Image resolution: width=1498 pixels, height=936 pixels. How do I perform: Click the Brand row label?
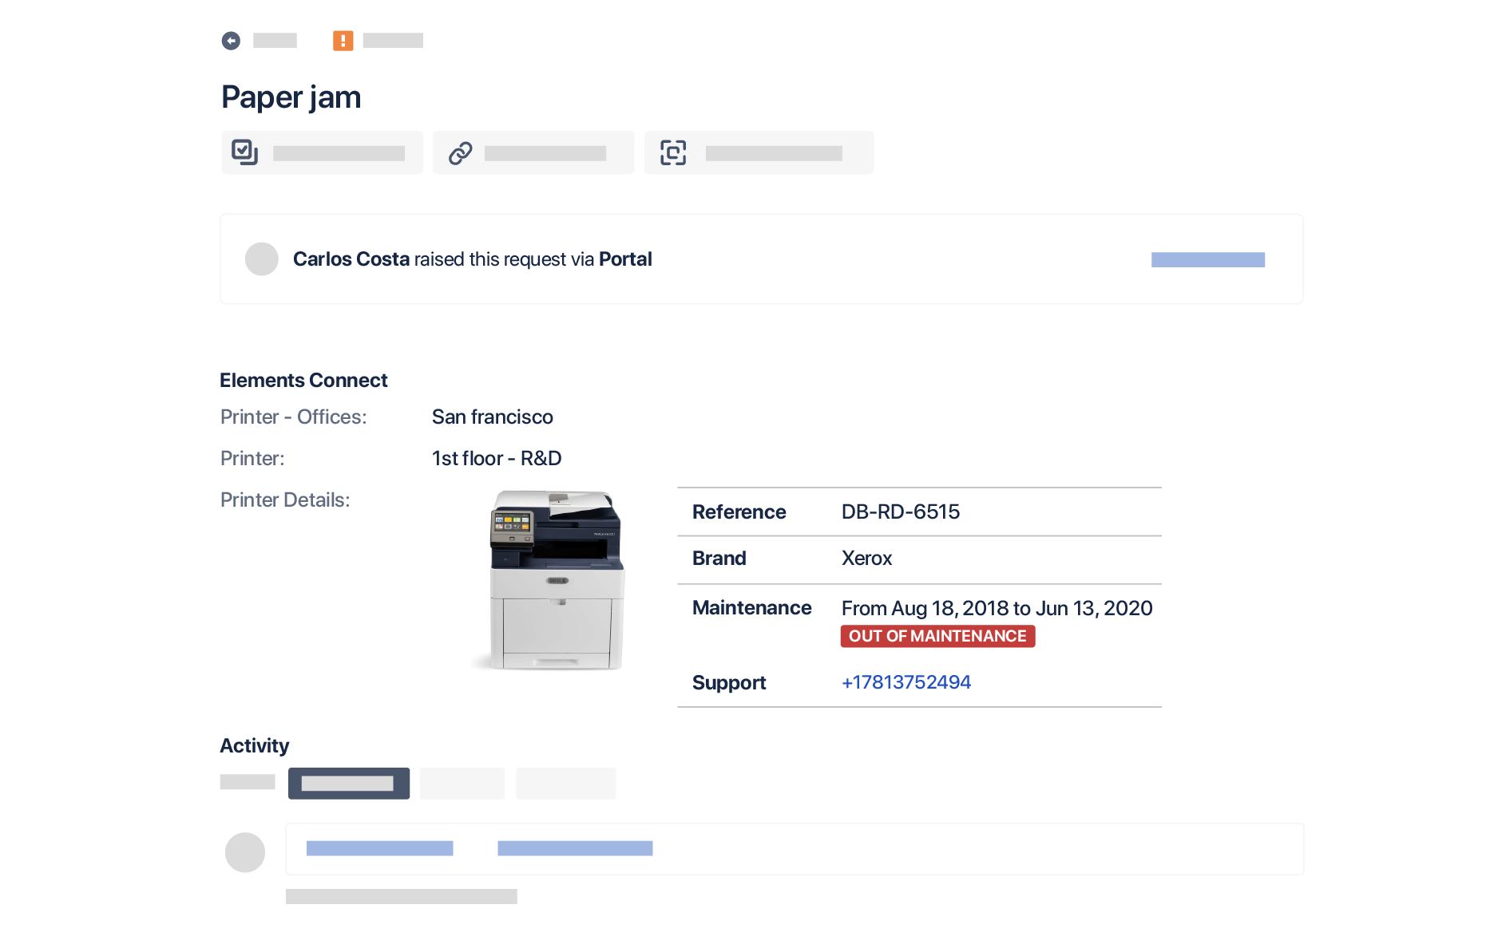tap(719, 559)
